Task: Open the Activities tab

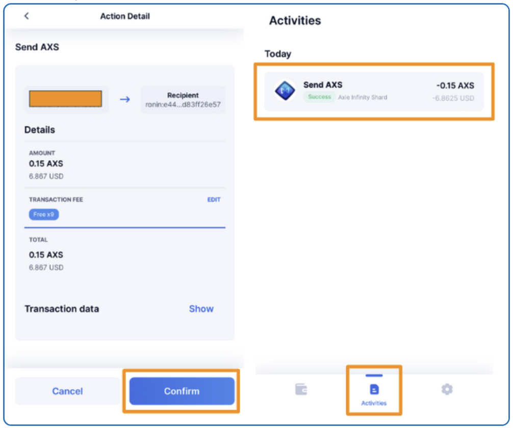Action: click(x=374, y=391)
